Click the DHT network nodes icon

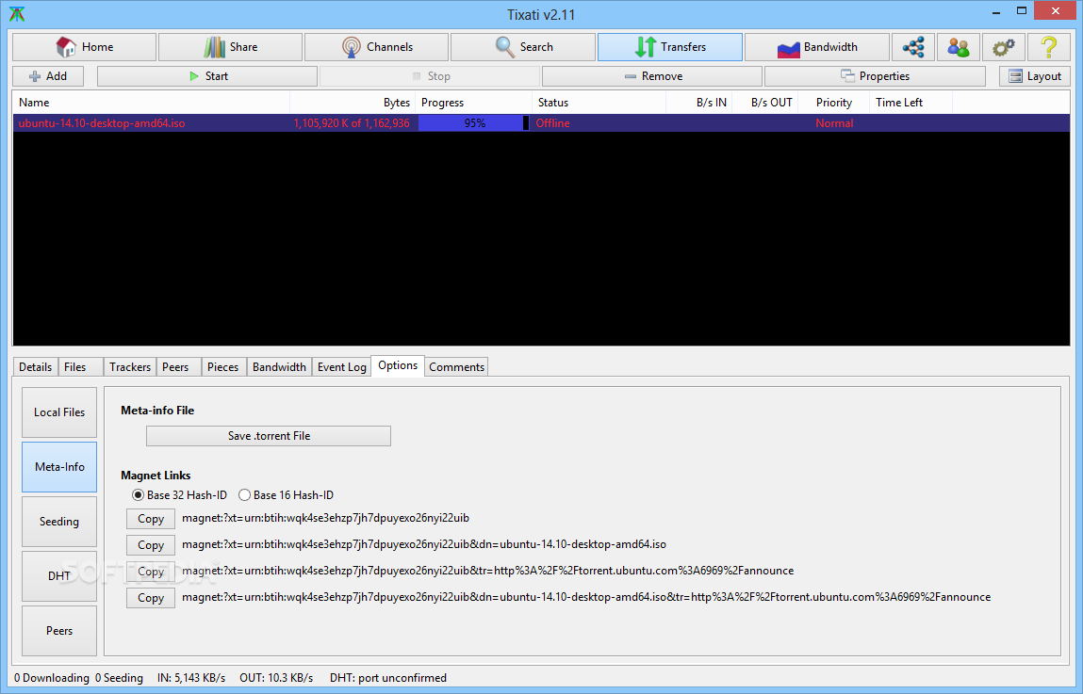pos(913,47)
